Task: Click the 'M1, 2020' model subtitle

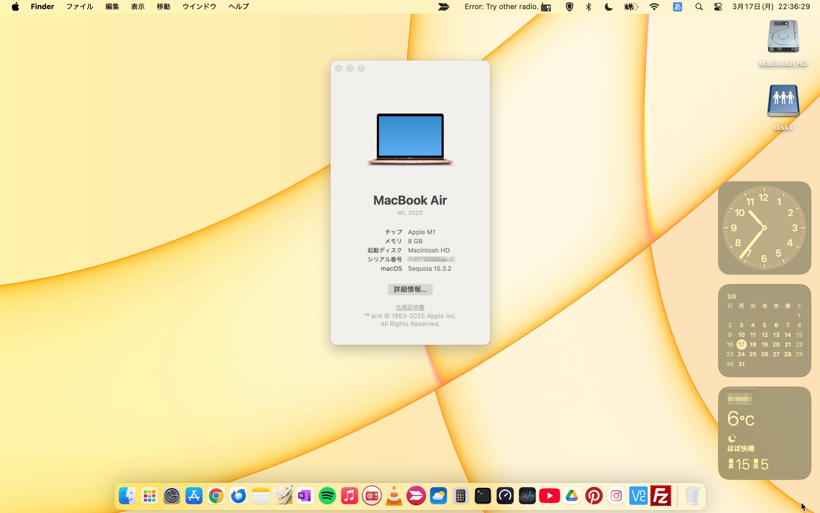Action: pyautogui.click(x=410, y=213)
